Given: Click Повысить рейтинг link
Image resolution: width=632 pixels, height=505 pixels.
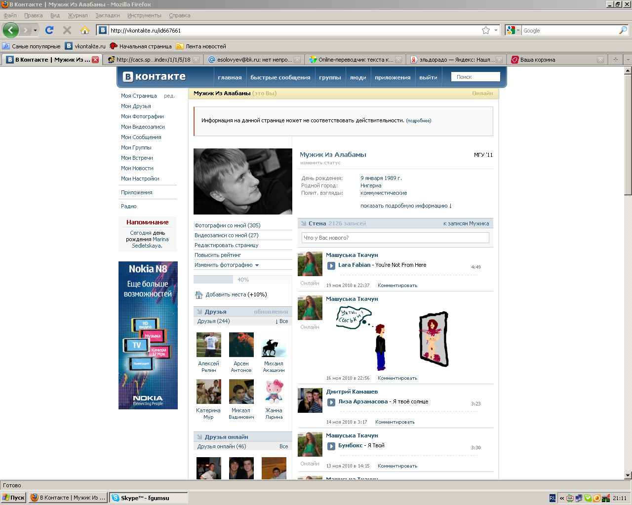Looking at the screenshot, I should click(218, 255).
